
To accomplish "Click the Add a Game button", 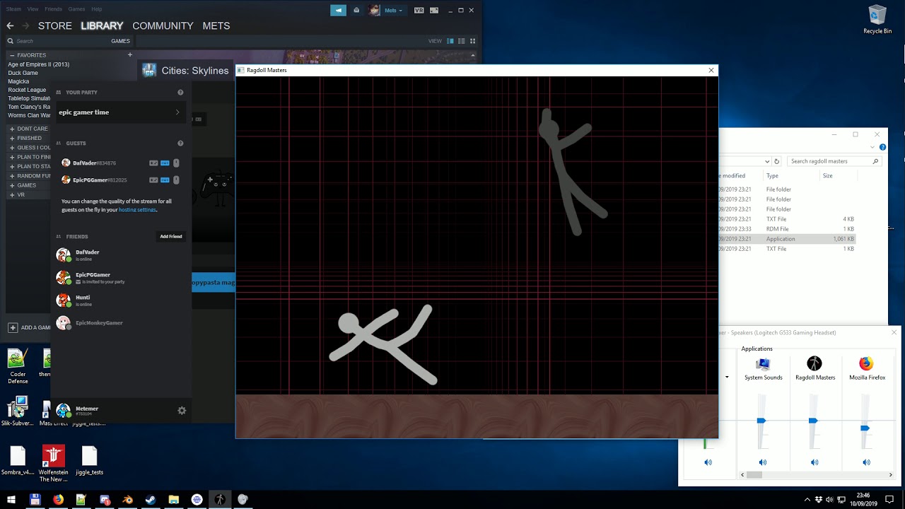I will point(28,327).
